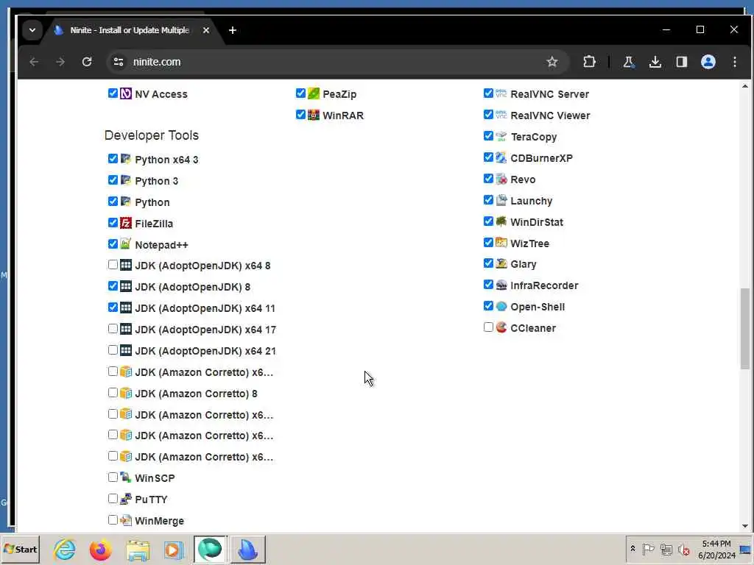Check JDK (AdoptOpenJDK) x64 8 checkbox
This screenshot has height=565, width=754.
113,265
